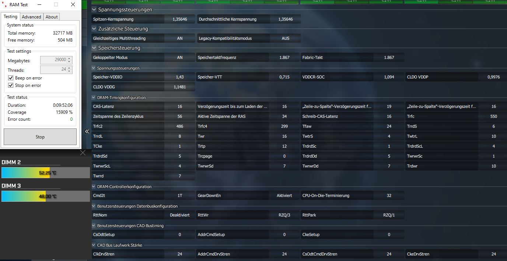
Task: Toggle the Beep on error checkbox
Action: (x=11, y=78)
